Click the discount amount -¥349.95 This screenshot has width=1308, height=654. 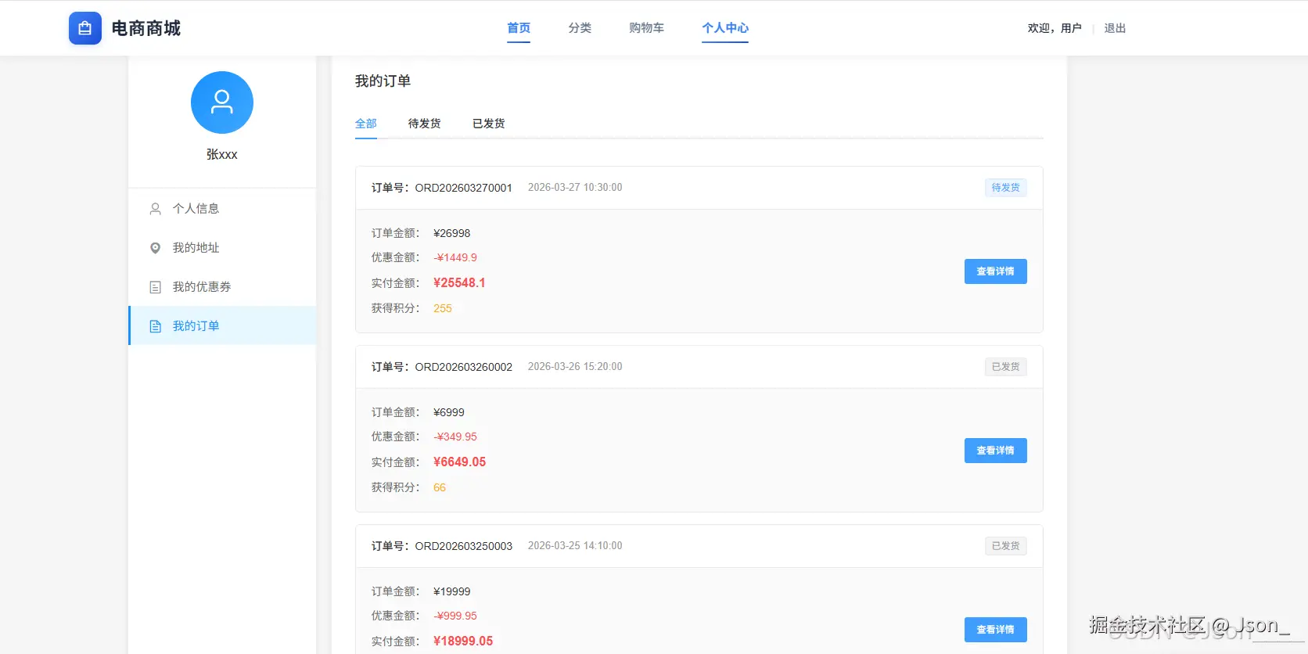[455, 437]
